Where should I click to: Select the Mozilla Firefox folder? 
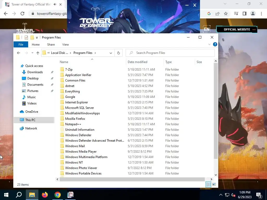tap(75, 119)
